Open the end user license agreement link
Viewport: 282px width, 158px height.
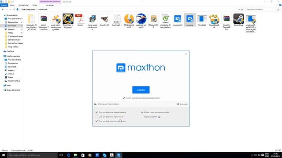146,98
